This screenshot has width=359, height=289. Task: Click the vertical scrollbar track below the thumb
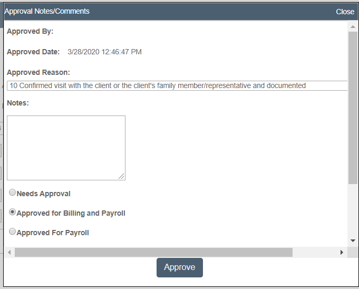point(353,209)
